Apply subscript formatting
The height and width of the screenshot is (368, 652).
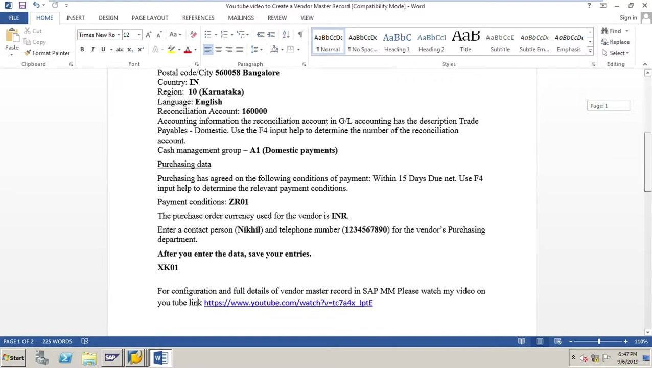point(130,50)
